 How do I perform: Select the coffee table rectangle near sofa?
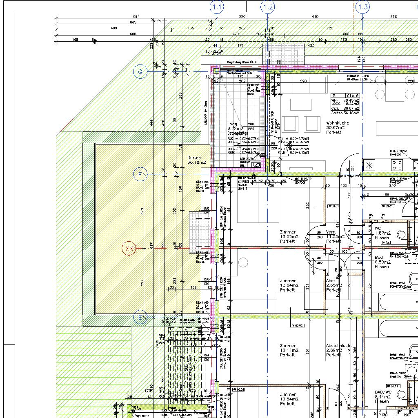[x=301, y=105]
